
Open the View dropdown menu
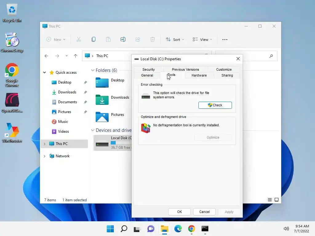[x=202, y=40]
